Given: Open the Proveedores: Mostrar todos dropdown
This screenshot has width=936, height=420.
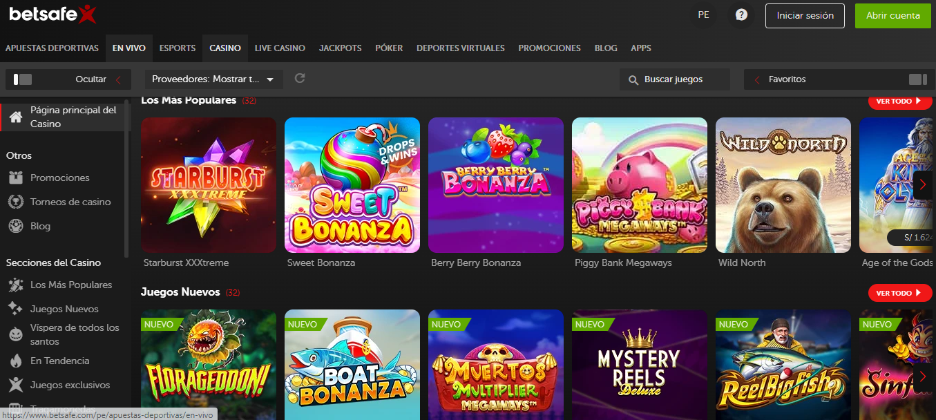Looking at the screenshot, I should coord(213,79).
